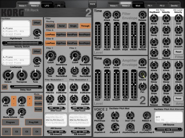Choose Single in the filter Routing row

pos(73,26)
